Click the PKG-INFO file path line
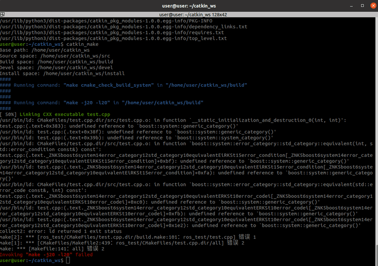This screenshot has width=378, height=266. coord(106,21)
